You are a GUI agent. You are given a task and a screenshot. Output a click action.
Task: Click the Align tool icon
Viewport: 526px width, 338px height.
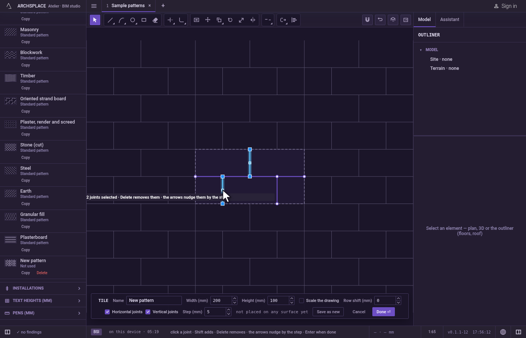pyautogui.click(x=294, y=20)
